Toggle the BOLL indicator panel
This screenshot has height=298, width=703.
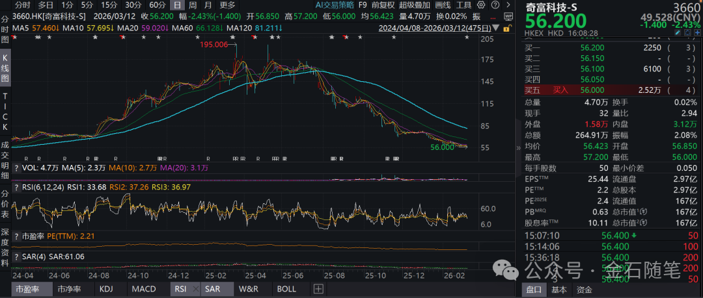[x=286, y=289]
